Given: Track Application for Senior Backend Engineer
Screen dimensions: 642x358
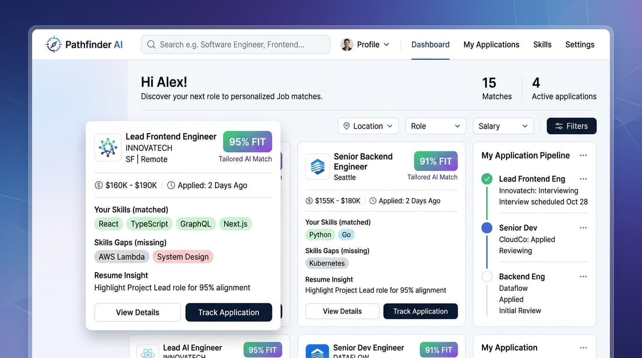Looking at the screenshot, I should (x=420, y=311).
